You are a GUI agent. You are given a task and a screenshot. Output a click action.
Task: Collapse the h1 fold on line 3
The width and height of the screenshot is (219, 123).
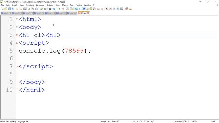(17, 35)
